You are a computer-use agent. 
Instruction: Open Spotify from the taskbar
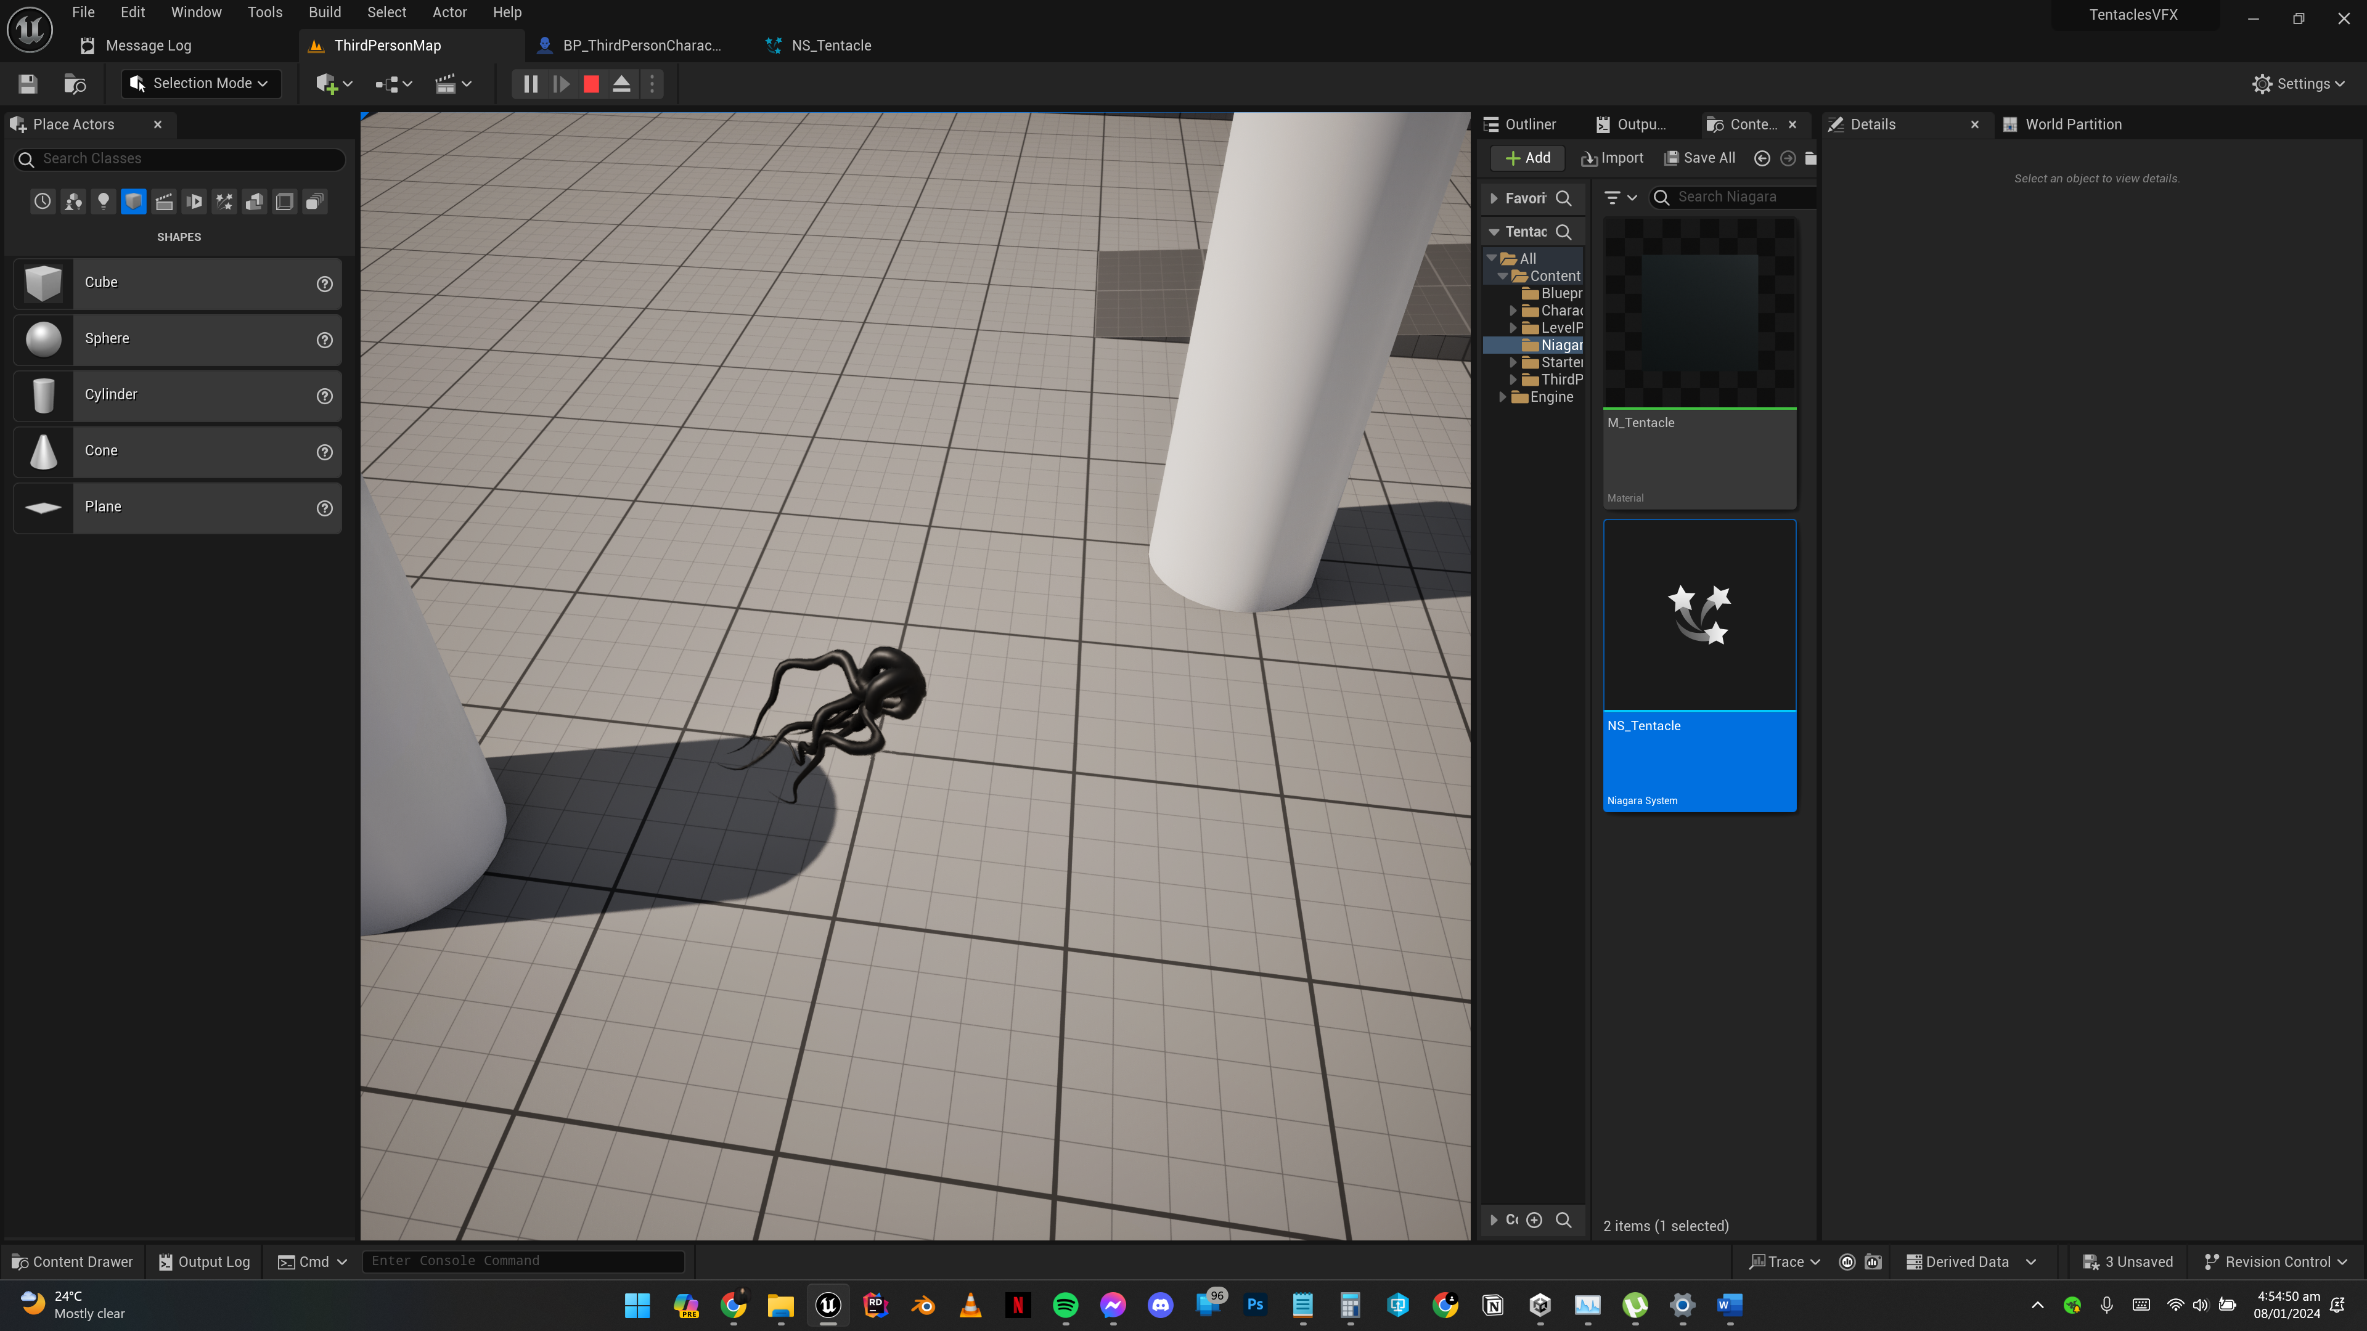click(1065, 1305)
